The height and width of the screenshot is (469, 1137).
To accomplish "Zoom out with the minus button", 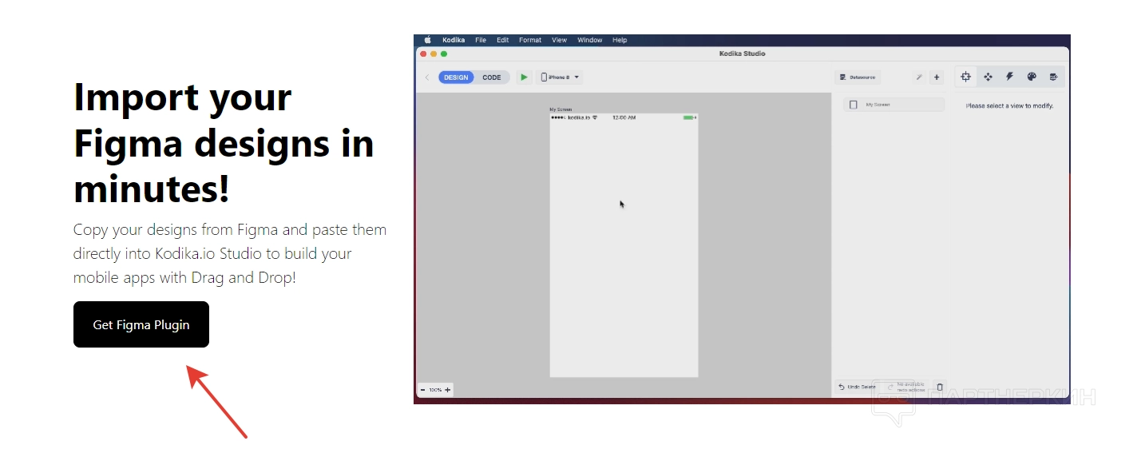I will (x=423, y=390).
